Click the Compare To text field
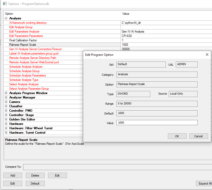 tap(117, 167)
